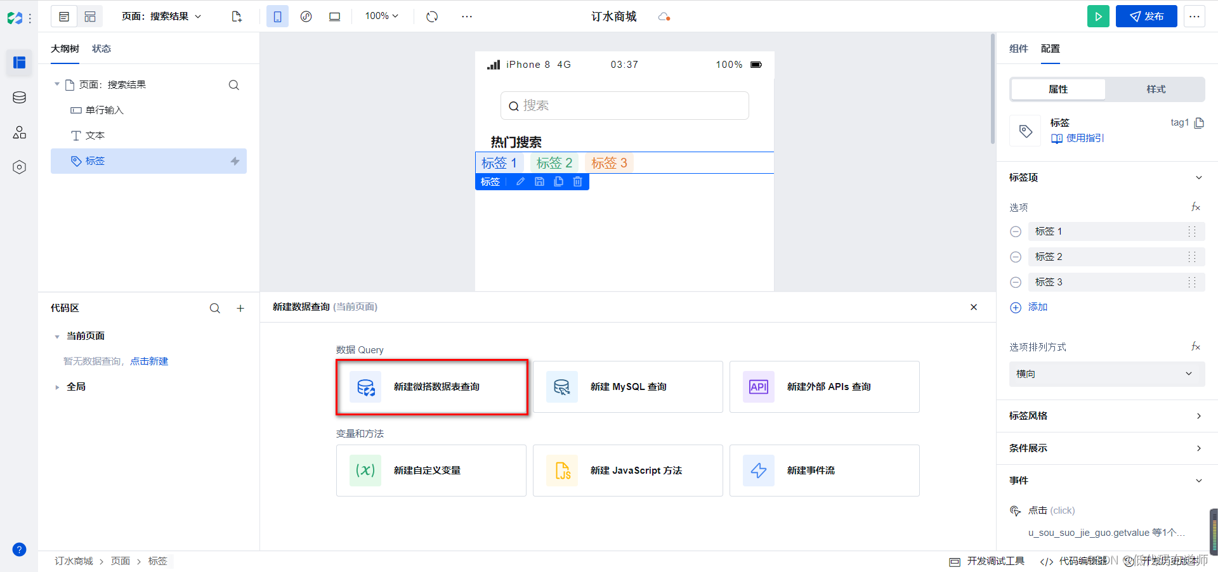1218x572 pixels.
Task: Choose 新建外部 APIs 查询
Action: click(x=825, y=387)
